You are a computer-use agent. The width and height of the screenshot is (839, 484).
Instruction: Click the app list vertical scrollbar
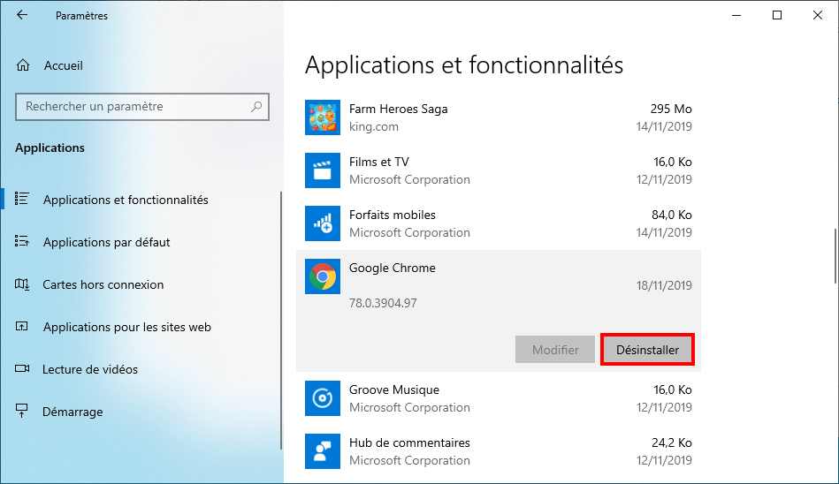tap(835, 255)
